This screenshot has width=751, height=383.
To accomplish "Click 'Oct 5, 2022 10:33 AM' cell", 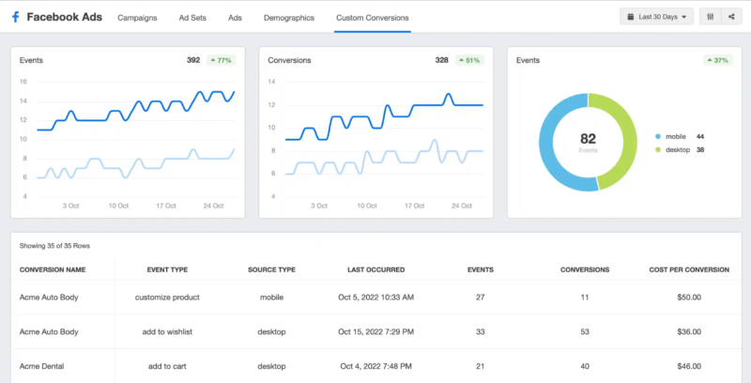I will (x=376, y=298).
